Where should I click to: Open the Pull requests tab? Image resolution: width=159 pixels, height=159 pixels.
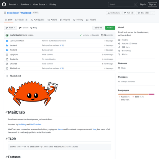pos(38,20)
